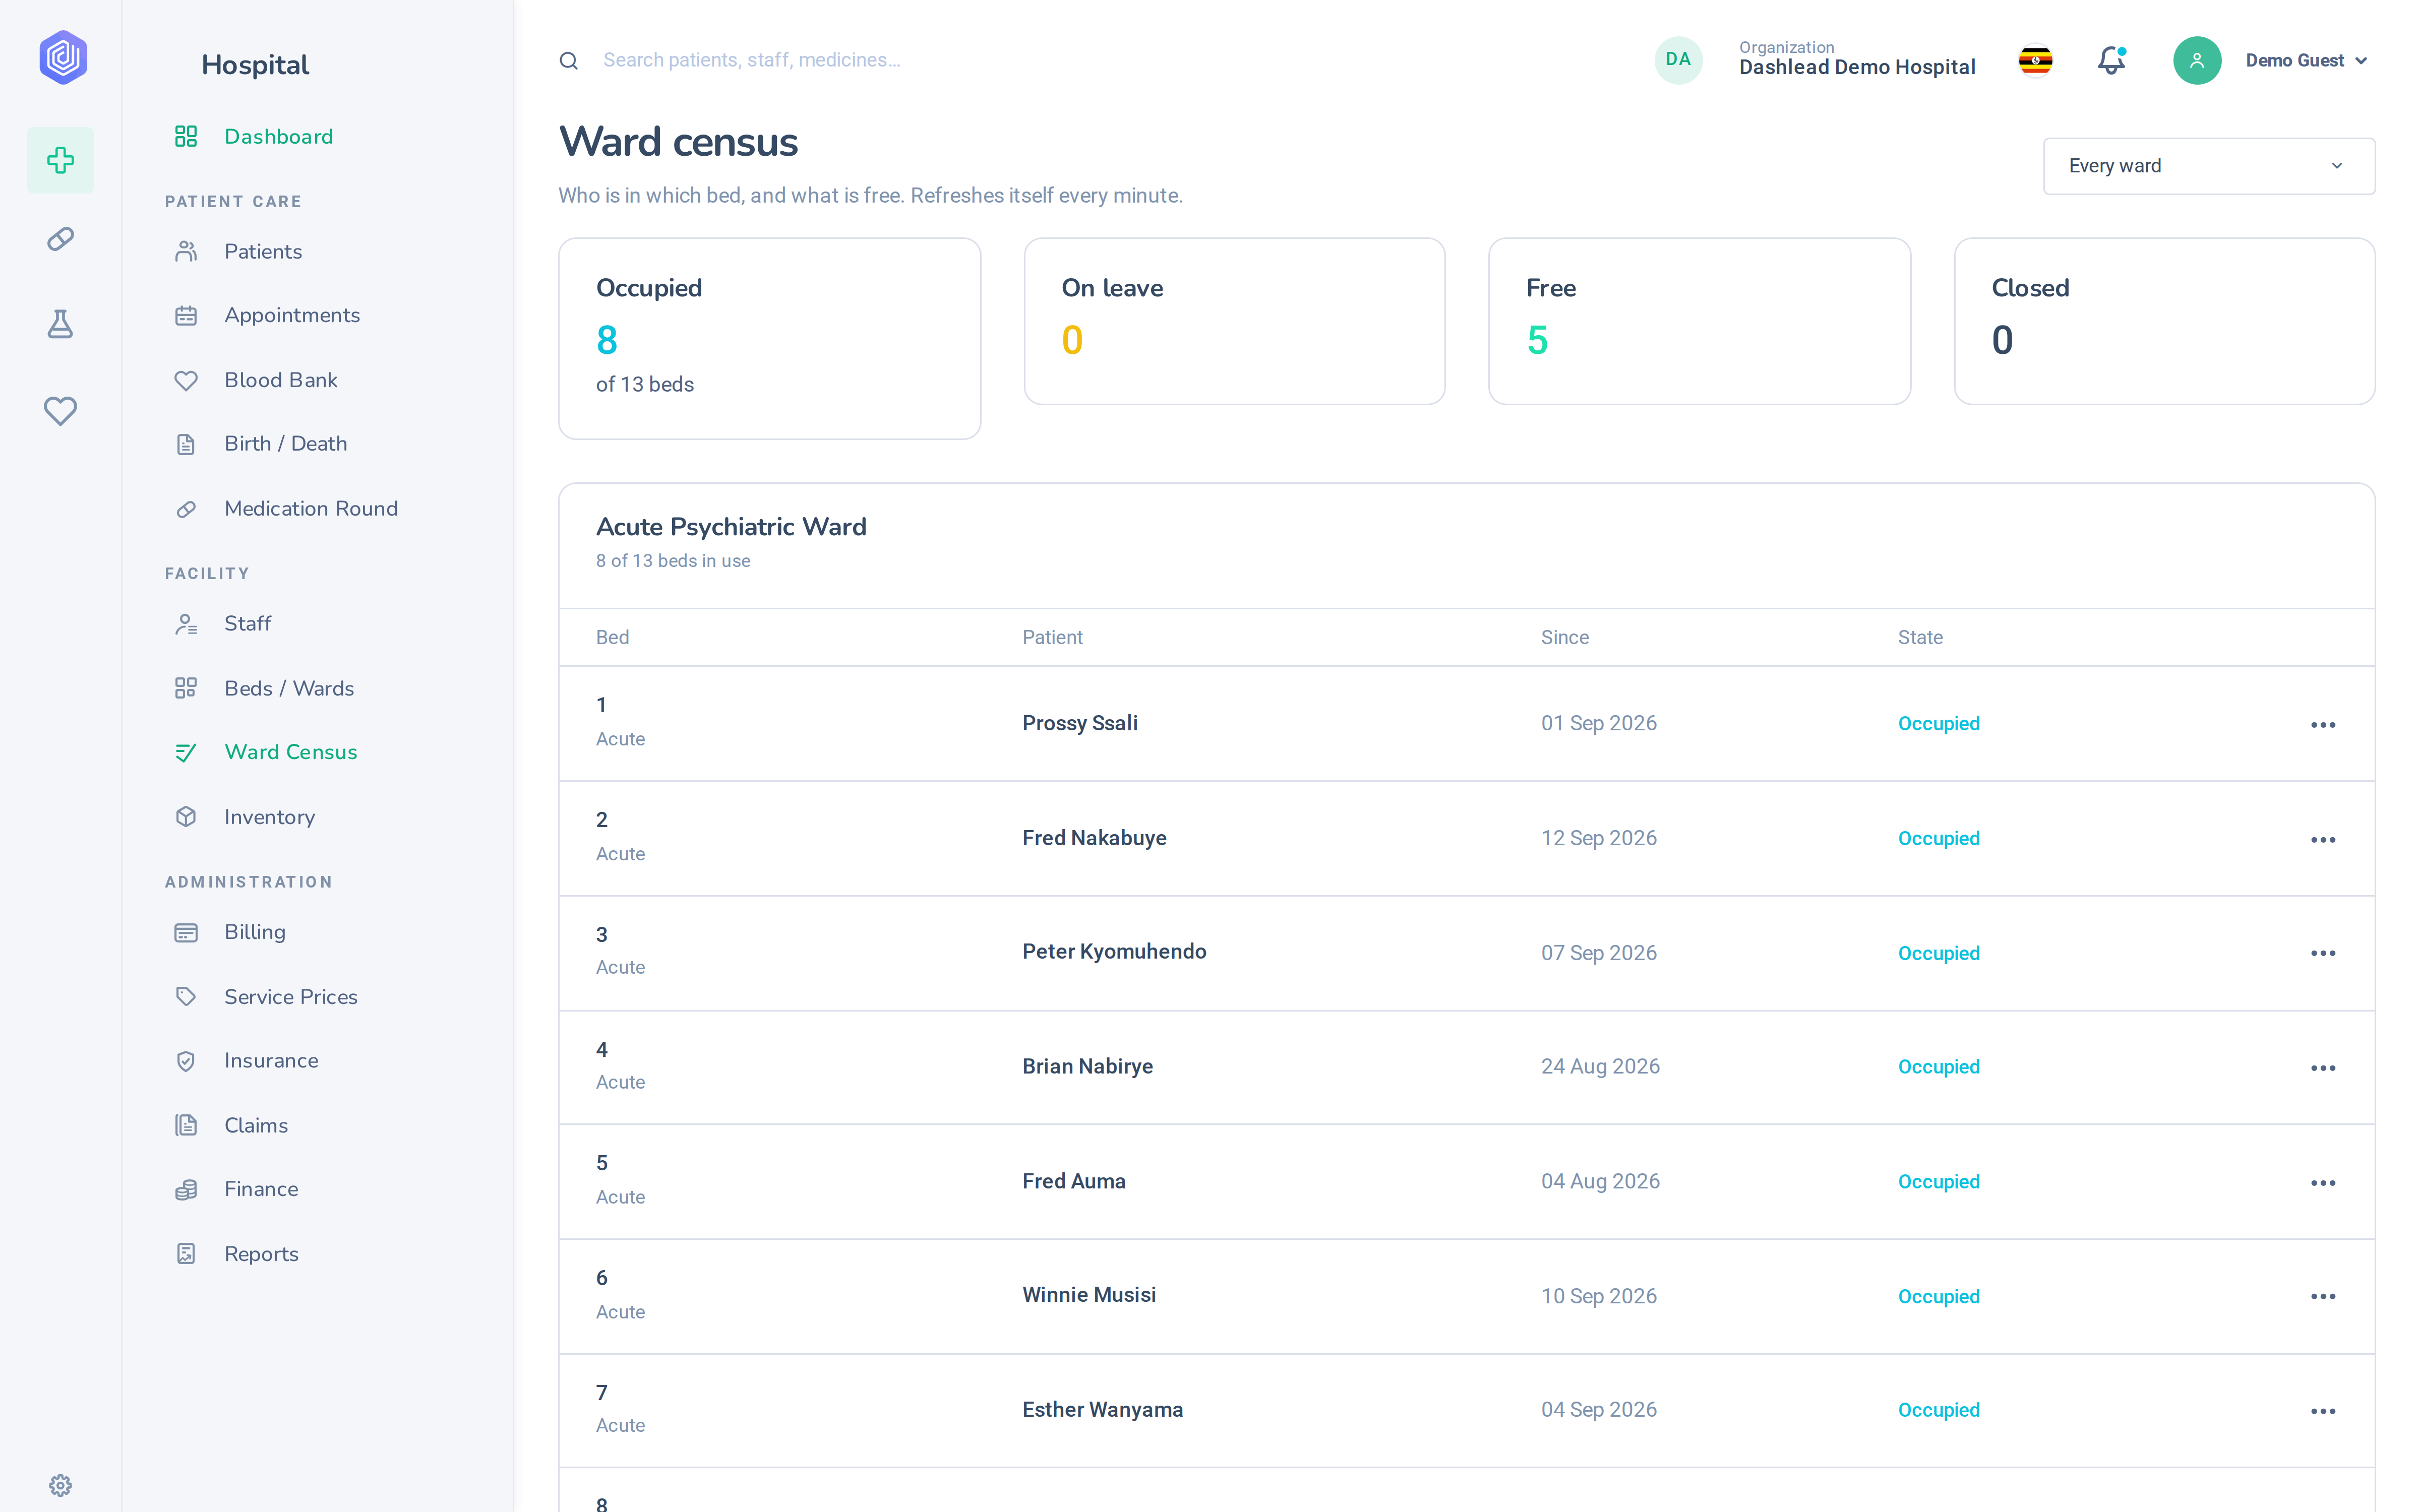
Task: Click the Dashlead Demo Hospital organization name
Action: [x=1857, y=67]
